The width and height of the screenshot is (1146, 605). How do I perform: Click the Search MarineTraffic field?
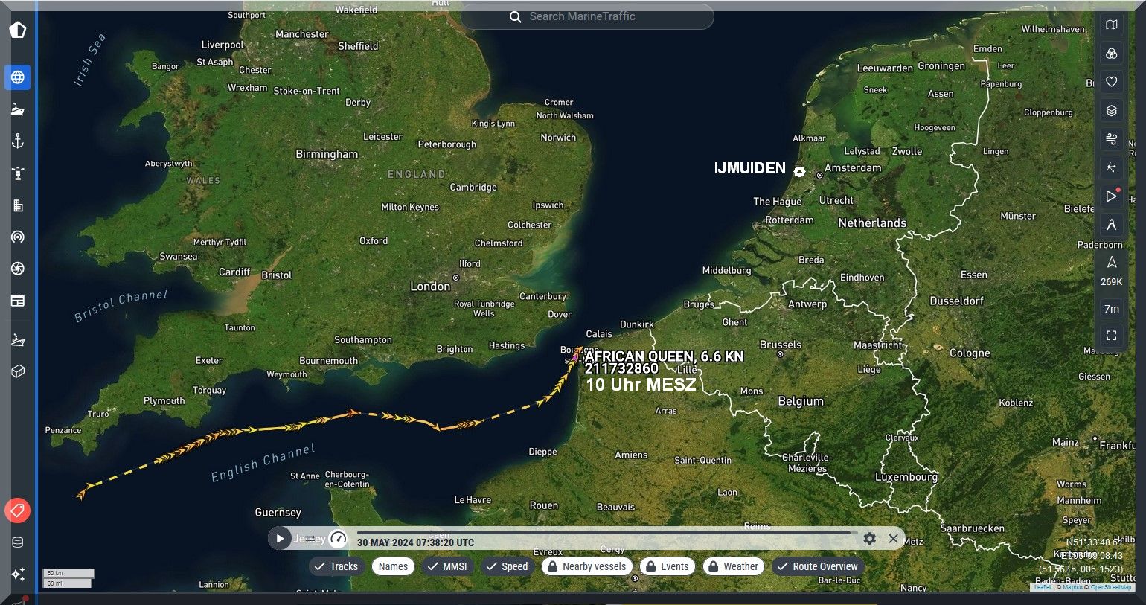point(587,16)
